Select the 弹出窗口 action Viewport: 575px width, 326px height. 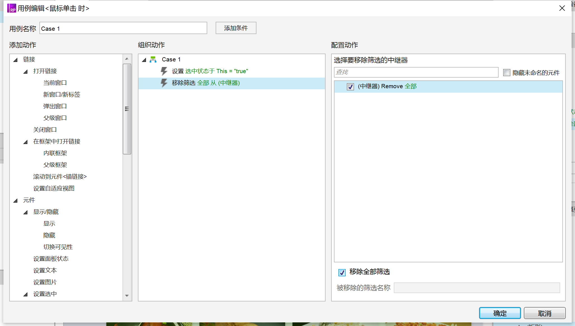click(55, 106)
